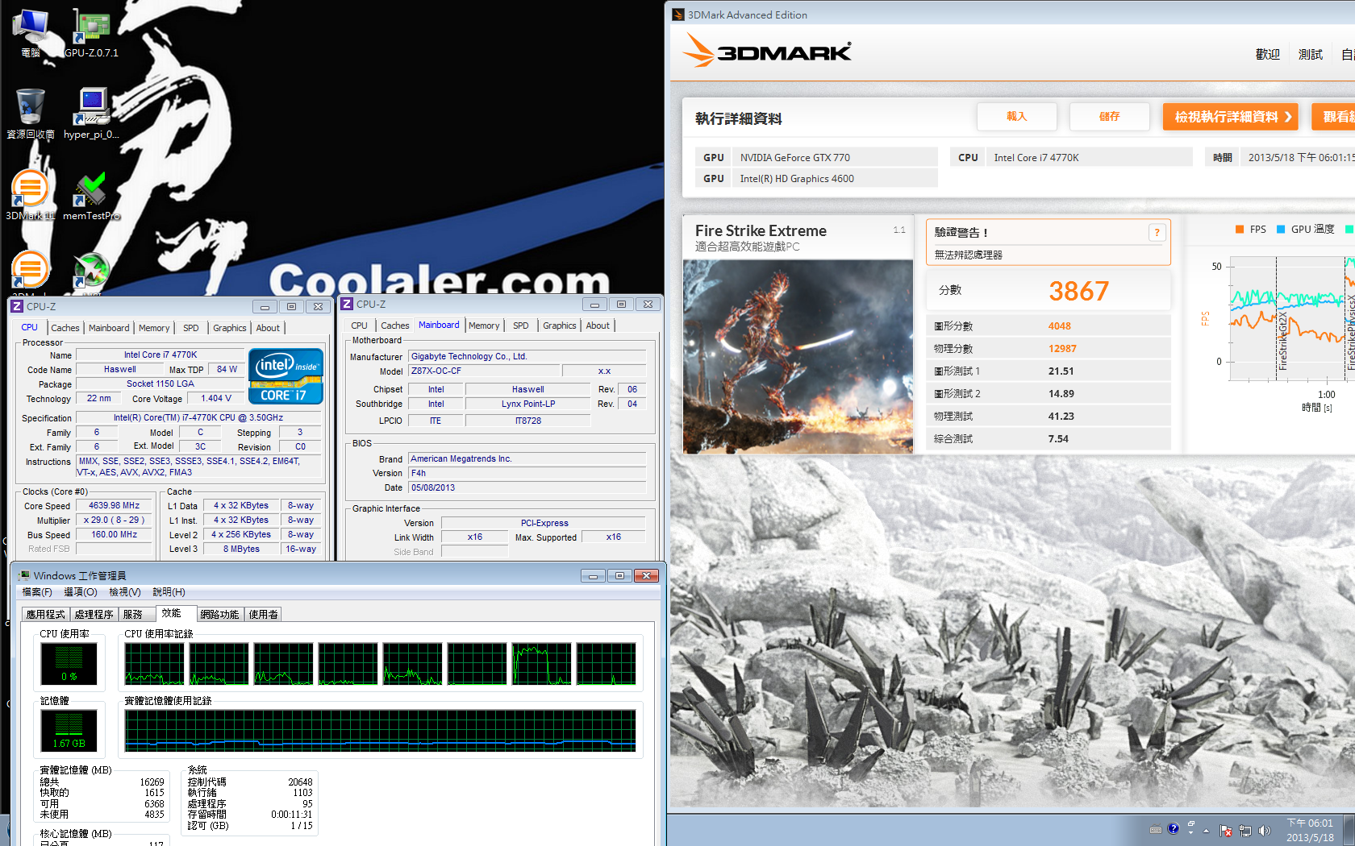Switch to Caches tab in left CPU-Z window
The height and width of the screenshot is (846, 1355).
point(65,328)
